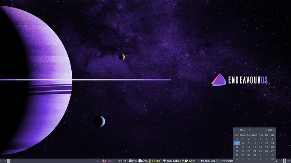Image resolution: width=291 pixels, height=163 pixels.
Task: Select the active workspace 3
Action: (x=8, y=161)
